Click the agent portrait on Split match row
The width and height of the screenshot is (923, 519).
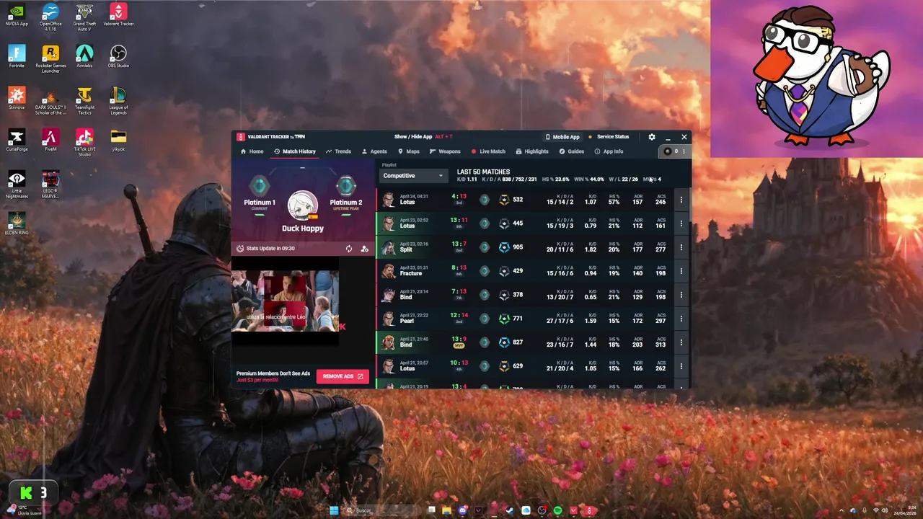[389, 247]
